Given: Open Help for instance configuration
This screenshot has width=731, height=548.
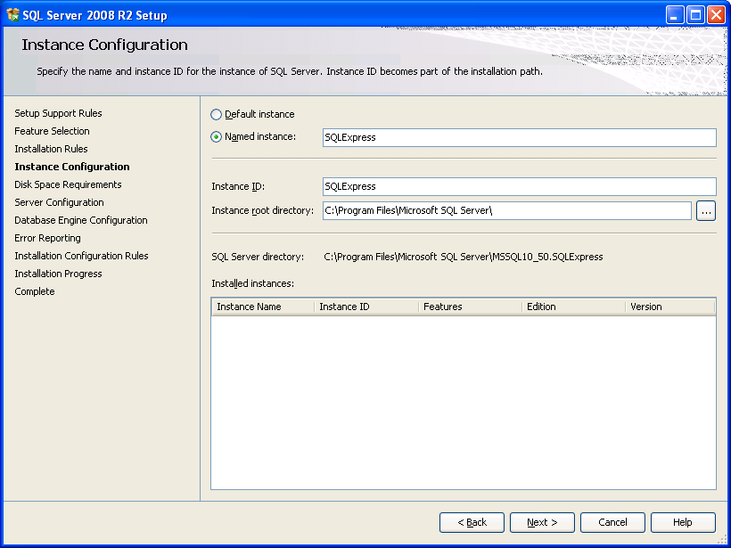Looking at the screenshot, I should [683, 522].
